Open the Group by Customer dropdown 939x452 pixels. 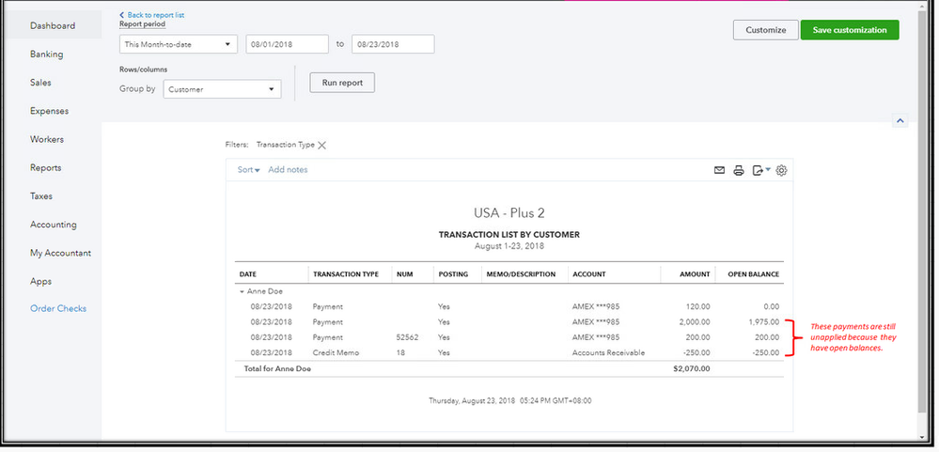pyautogui.click(x=222, y=89)
